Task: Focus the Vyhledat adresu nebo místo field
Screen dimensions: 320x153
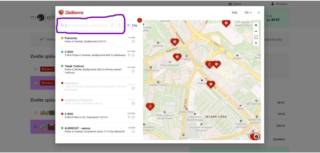Action: [x=91, y=25]
